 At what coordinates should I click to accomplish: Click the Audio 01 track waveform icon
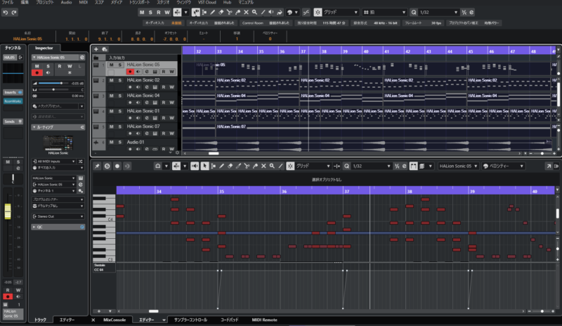pyautogui.click(x=96, y=142)
